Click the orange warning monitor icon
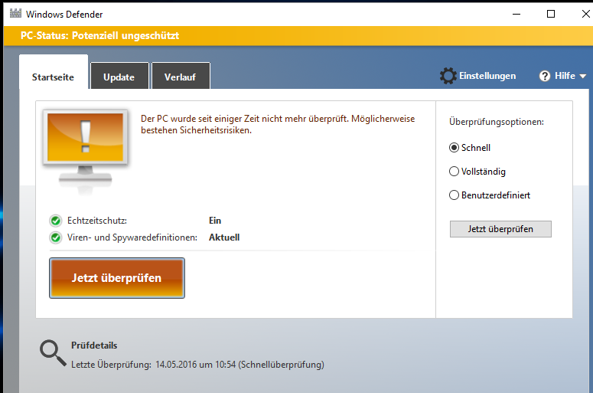Viewport: 593px width, 393px height. (x=86, y=152)
